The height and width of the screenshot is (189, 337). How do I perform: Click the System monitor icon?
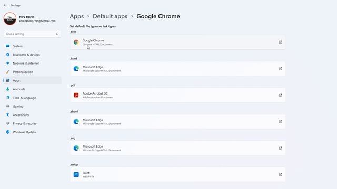8,46
